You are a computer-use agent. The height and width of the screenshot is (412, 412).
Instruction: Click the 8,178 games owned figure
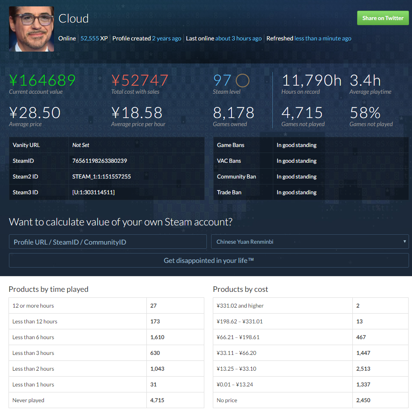[234, 112]
